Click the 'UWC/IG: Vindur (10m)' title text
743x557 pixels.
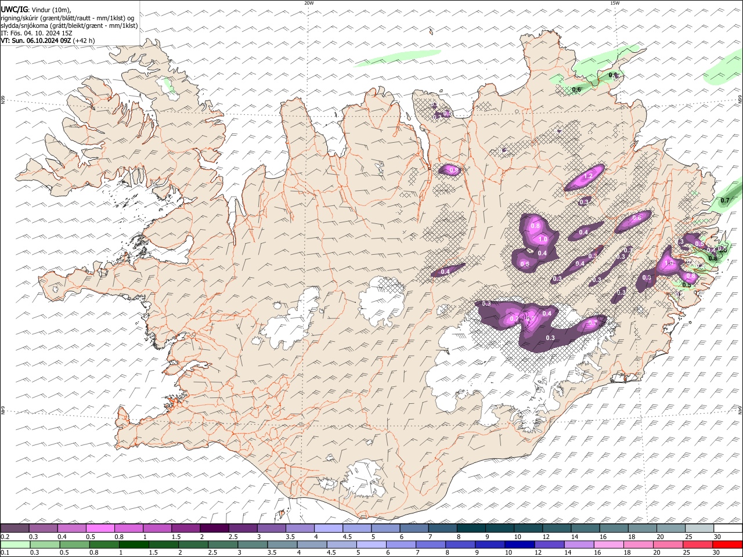pos(36,10)
